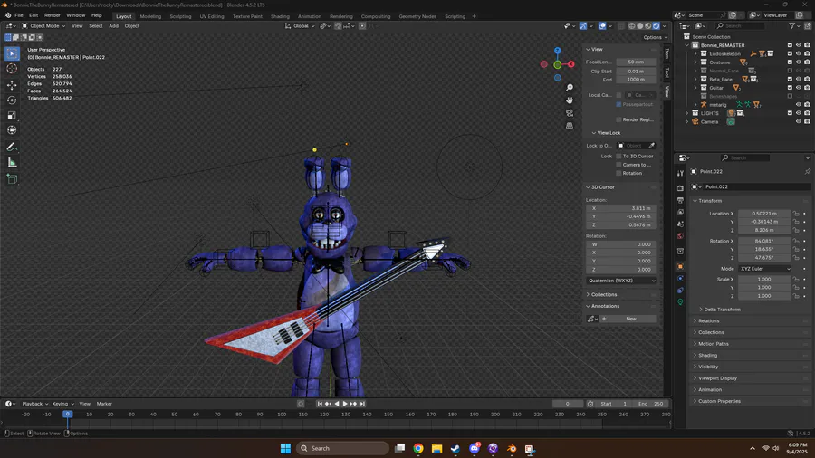Enable Render Region checkbox

[618, 119]
